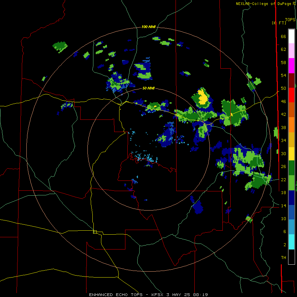Click the "100 NMI" range ring label
This screenshot has height=297, width=297.
148,27
